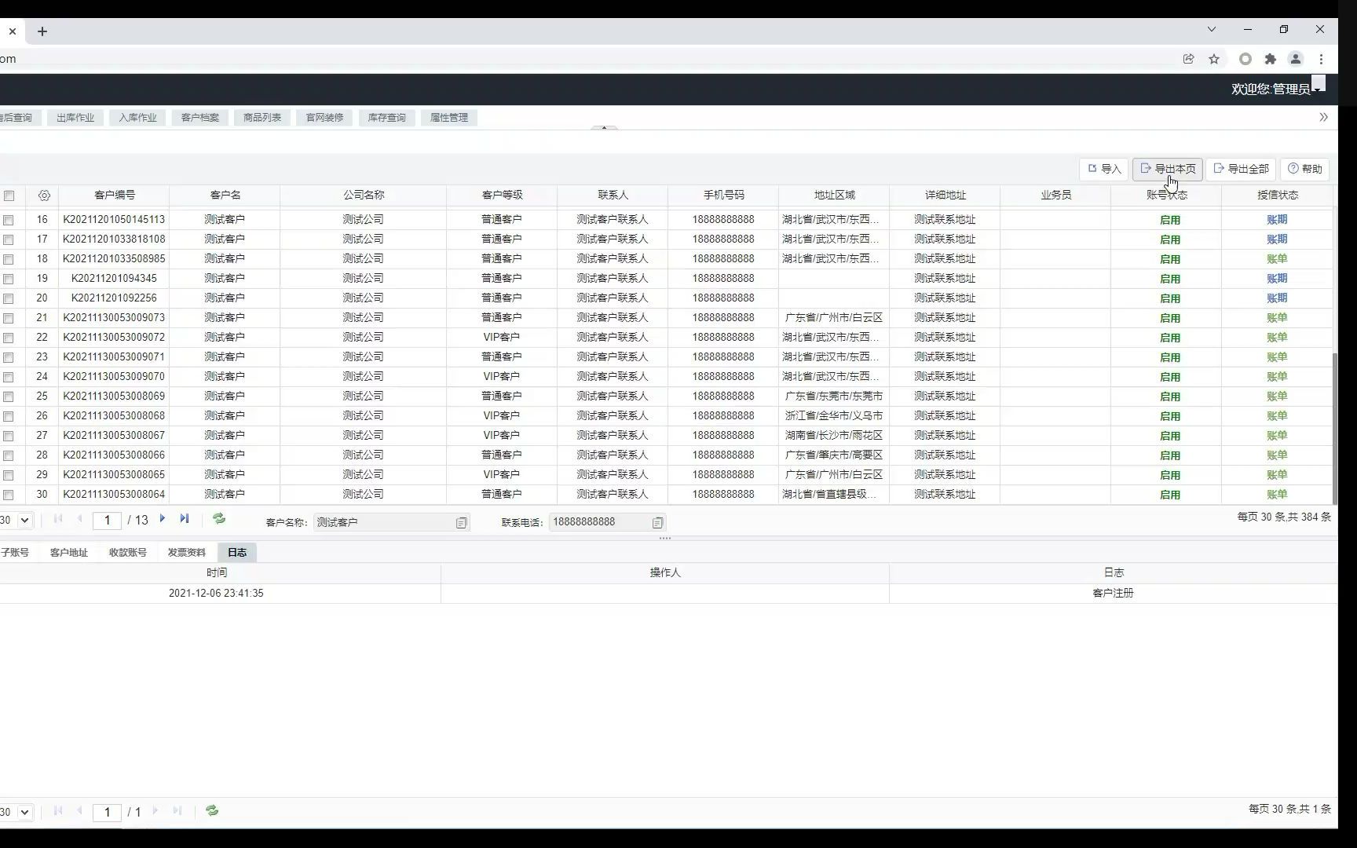Check the checkbox for row 25
Viewport: 1357px width, 848px height.
[x=9, y=397]
